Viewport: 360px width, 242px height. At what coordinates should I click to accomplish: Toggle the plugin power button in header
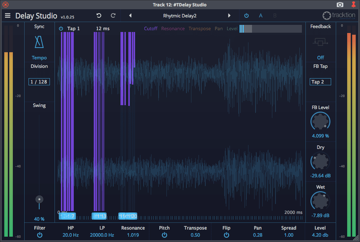pos(246,16)
